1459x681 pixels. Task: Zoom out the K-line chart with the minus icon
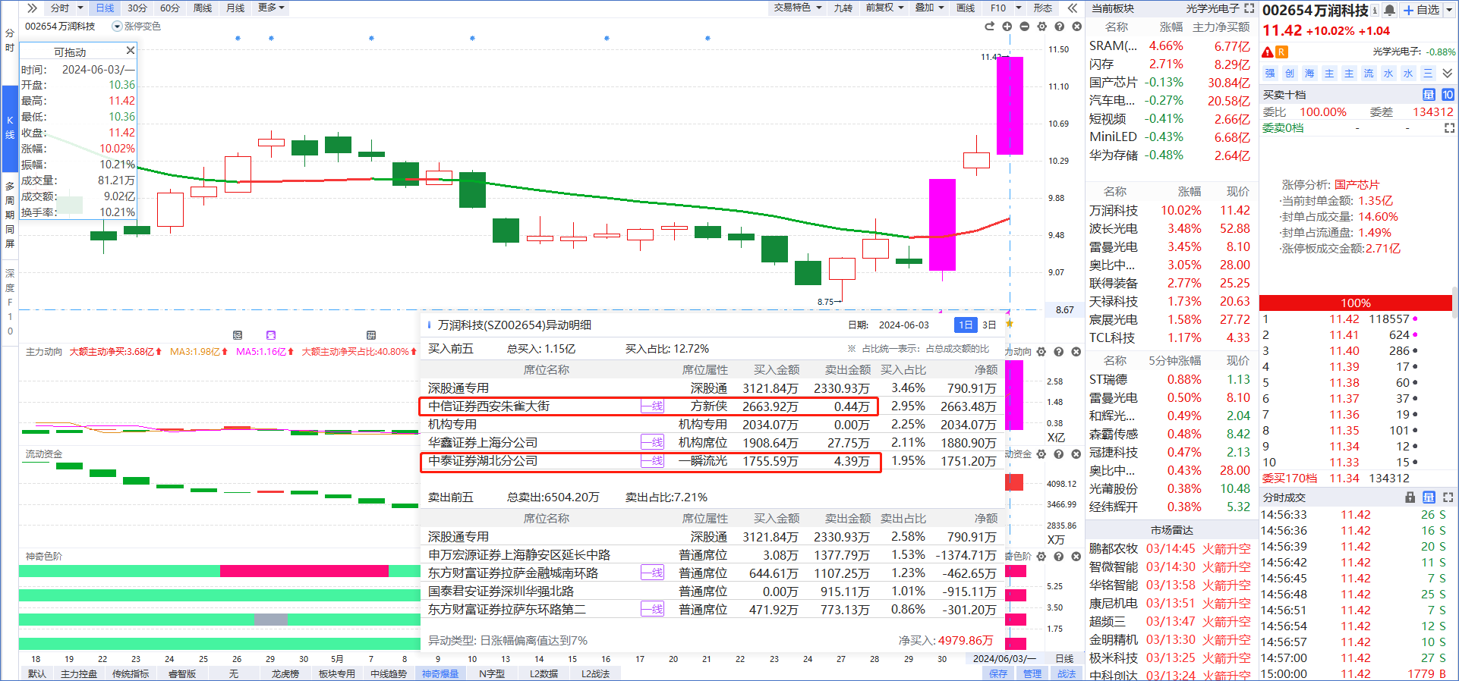click(x=1025, y=27)
